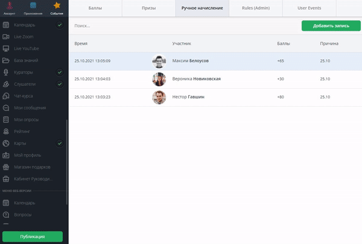Viewport: 362px width, 244px height.
Task: Click the База знаний folder icon
Action: pos(6,60)
